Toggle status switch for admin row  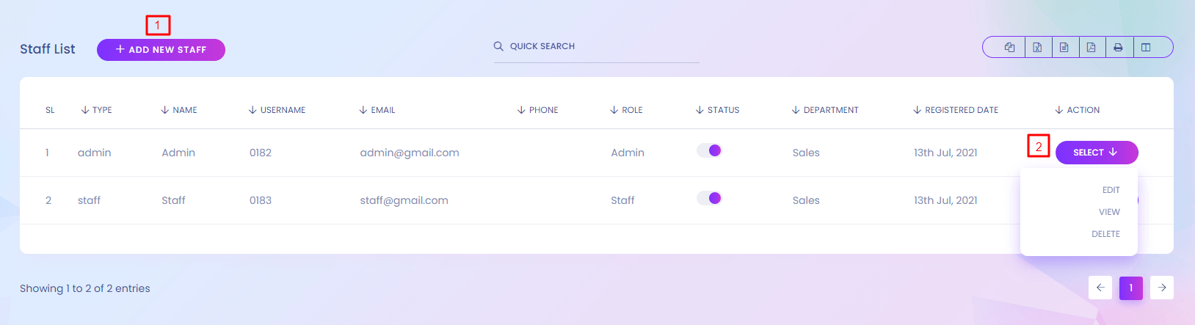pyautogui.click(x=709, y=150)
